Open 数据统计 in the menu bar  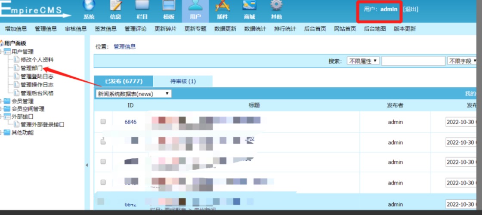pyautogui.click(x=255, y=29)
